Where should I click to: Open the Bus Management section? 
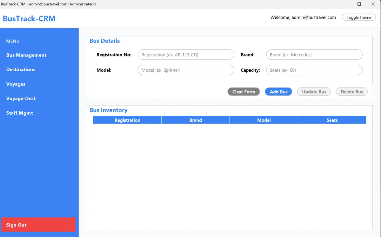pos(26,55)
